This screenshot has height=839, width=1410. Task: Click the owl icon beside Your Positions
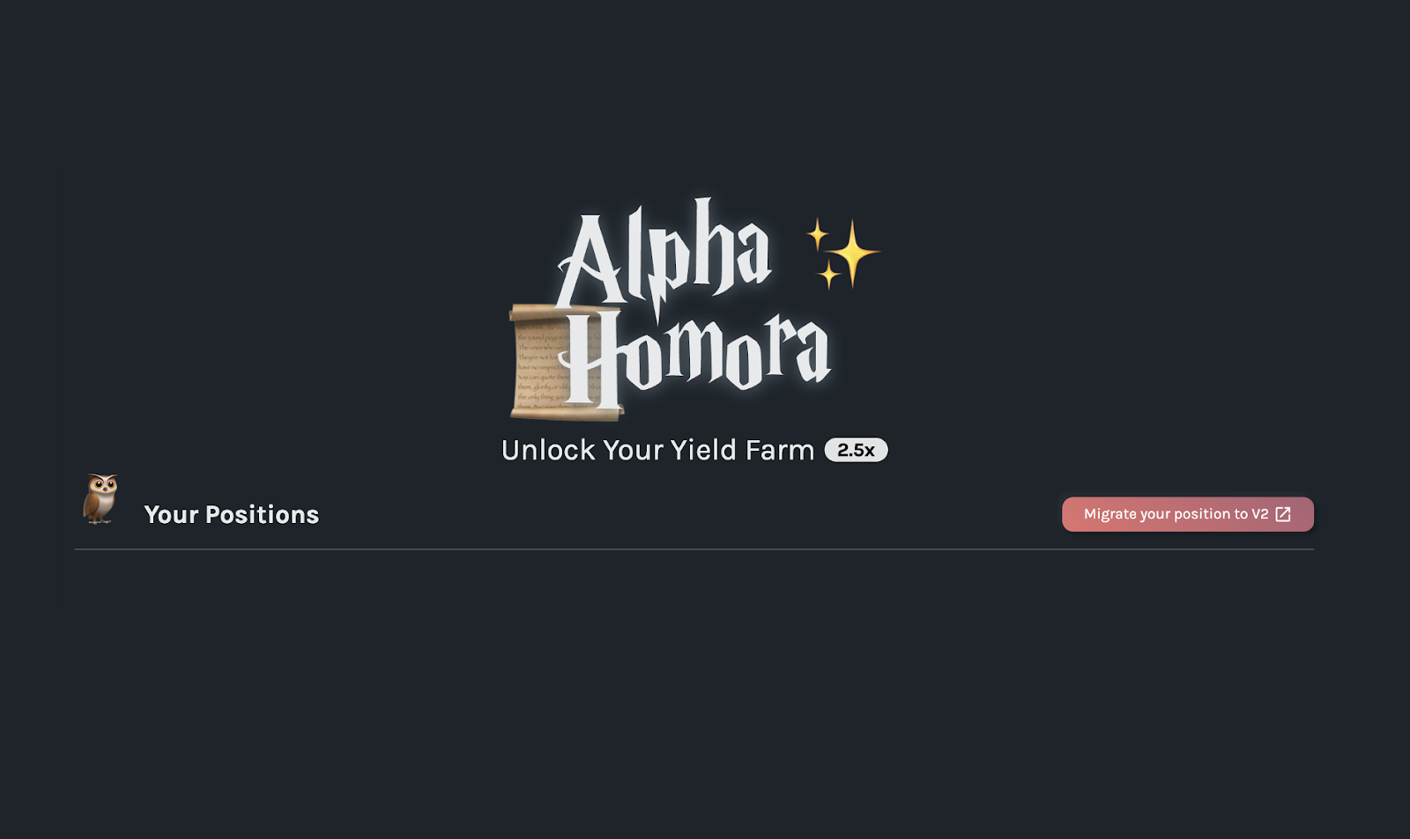point(100,499)
